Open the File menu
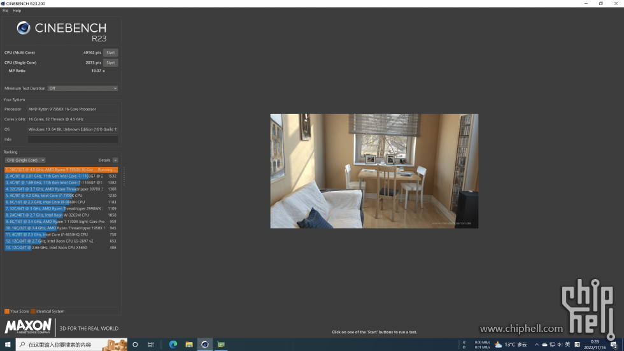624x351 pixels. [5, 11]
